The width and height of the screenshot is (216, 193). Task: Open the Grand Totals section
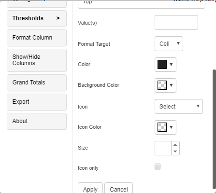(37, 83)
